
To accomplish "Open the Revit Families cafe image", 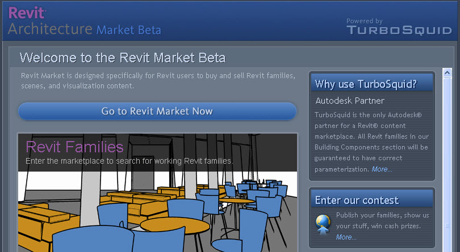I will click(157, 193).
